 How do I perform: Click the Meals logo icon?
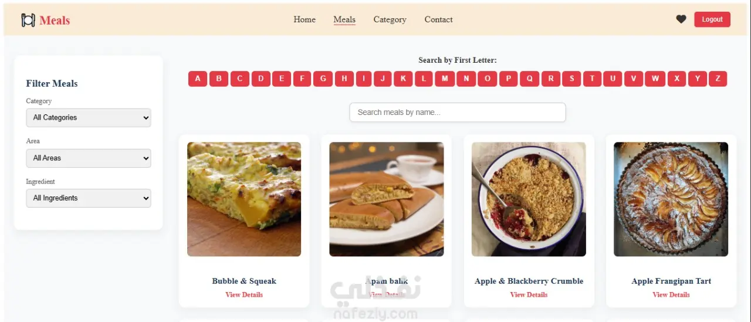coord(28,20)
